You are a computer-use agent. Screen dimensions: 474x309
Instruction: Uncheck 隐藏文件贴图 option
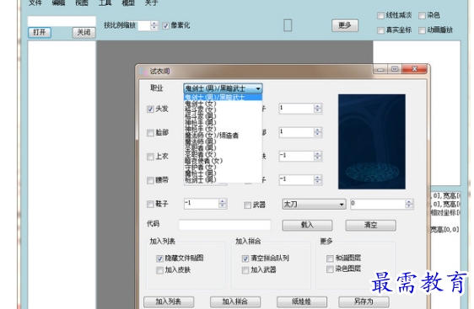click(x=159, y=258)
